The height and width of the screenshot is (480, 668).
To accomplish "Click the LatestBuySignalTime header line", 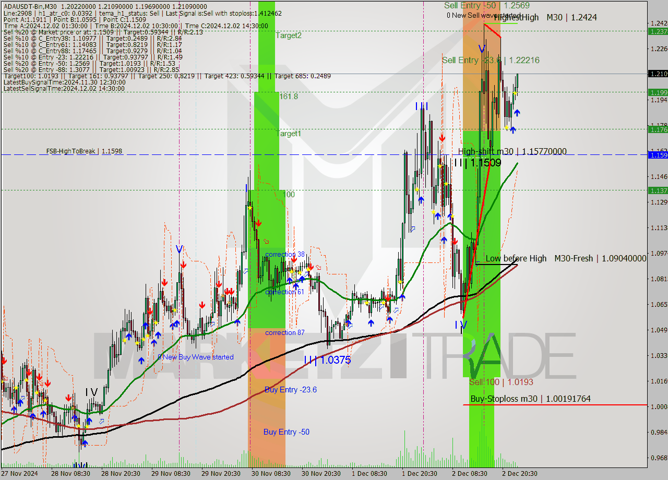I will (x=64, y=82).
